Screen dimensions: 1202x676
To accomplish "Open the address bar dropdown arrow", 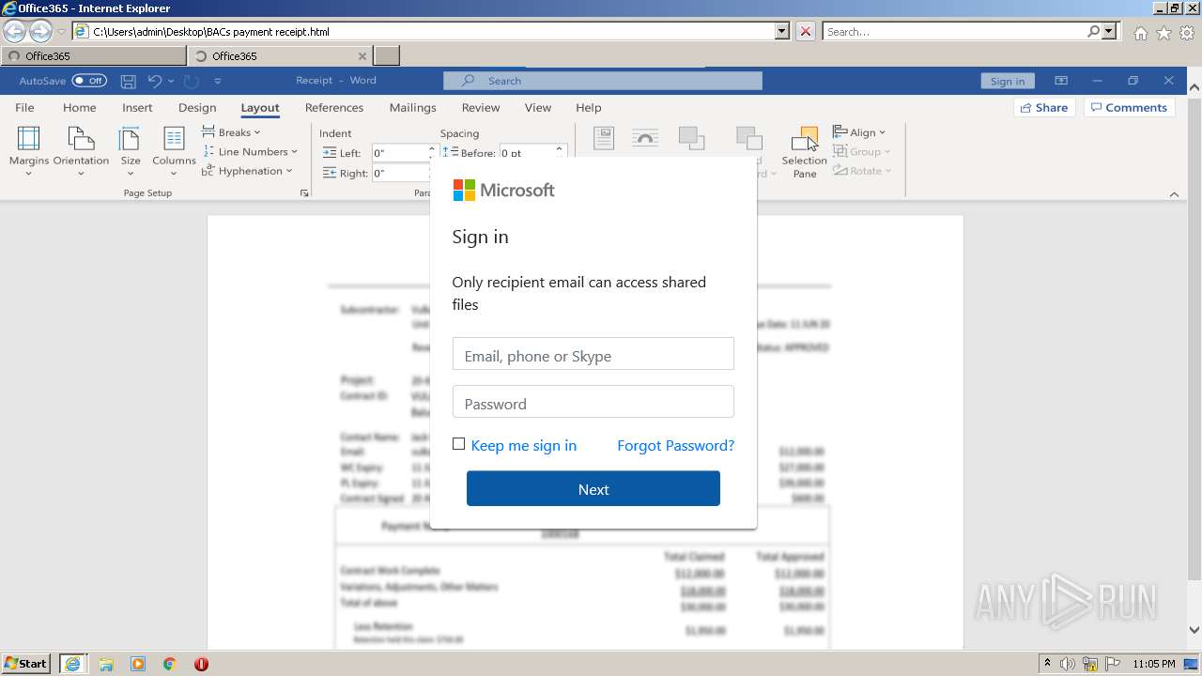I will [x=782, y=31].
